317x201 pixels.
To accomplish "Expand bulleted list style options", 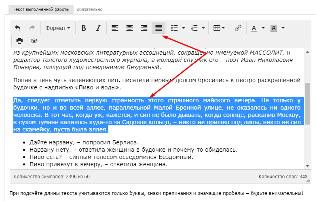I will coord(184,28).
